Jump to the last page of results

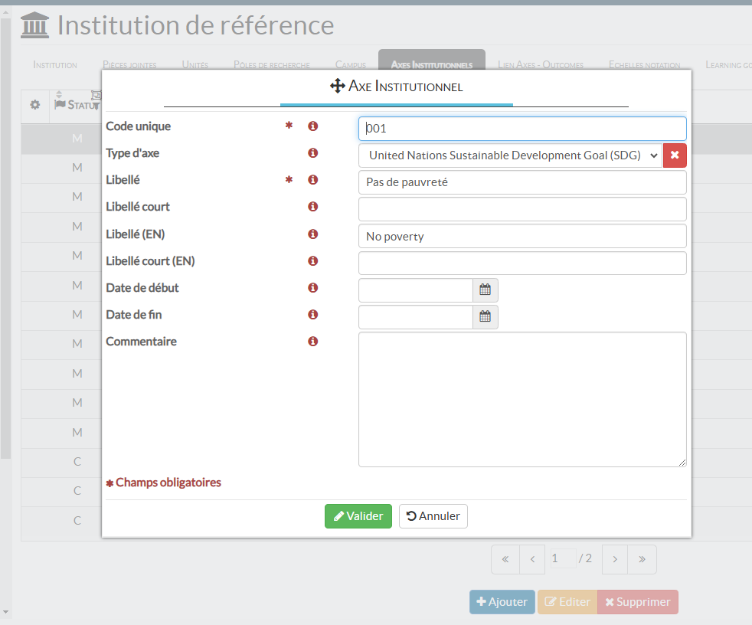[642, 559]
